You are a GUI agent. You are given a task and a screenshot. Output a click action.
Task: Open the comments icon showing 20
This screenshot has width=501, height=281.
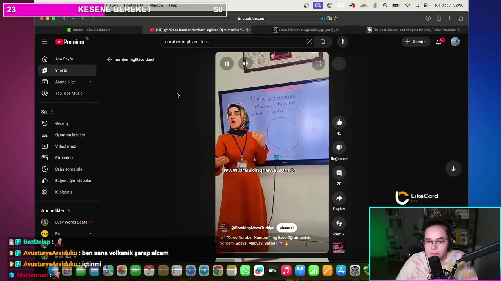tap(339, 173)
